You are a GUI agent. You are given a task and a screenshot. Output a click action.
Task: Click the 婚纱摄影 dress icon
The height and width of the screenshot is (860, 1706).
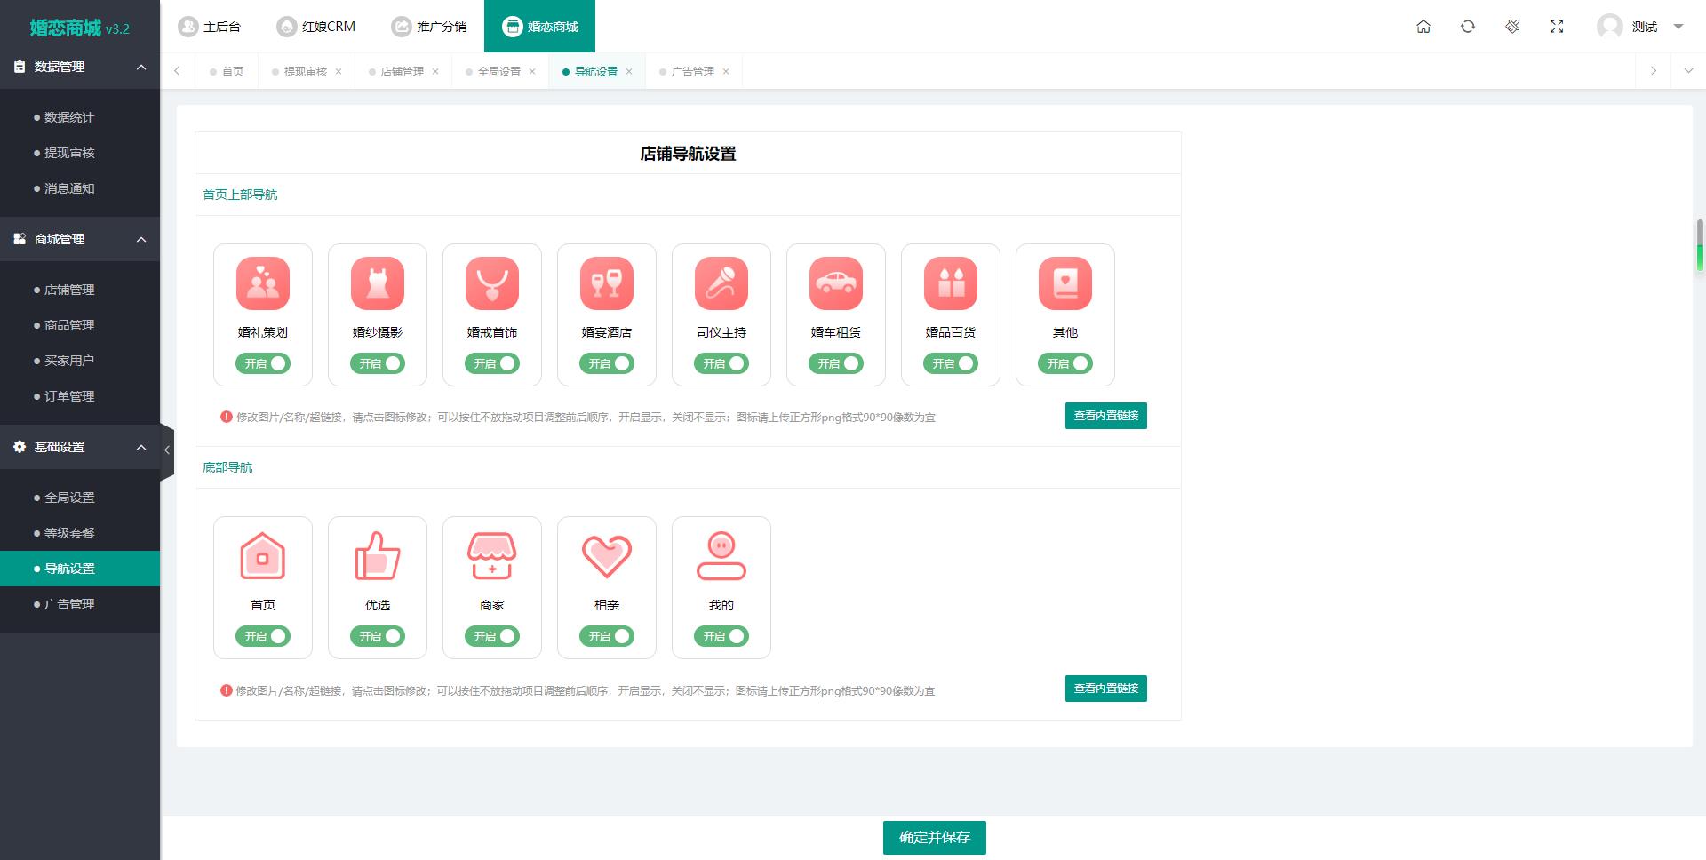click(x=377, y=283)
